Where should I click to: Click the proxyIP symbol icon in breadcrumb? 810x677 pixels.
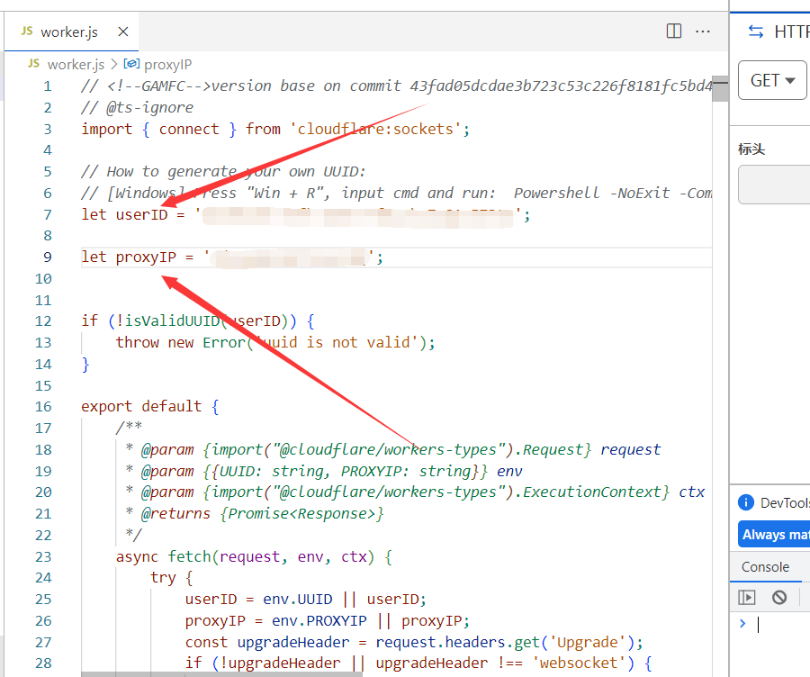131,64
